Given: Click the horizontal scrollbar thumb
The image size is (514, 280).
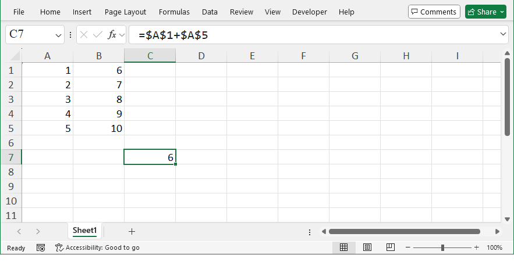Looking at the screenshot, I should [405, 232].
